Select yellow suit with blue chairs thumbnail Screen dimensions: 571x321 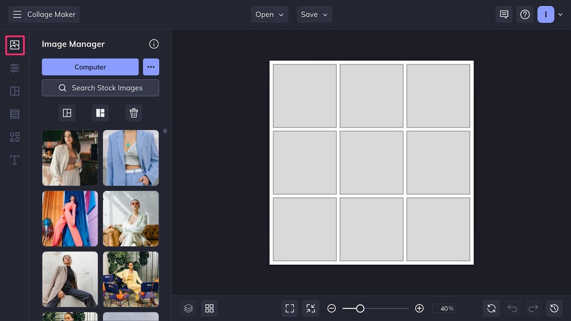(x=131, y=279)
